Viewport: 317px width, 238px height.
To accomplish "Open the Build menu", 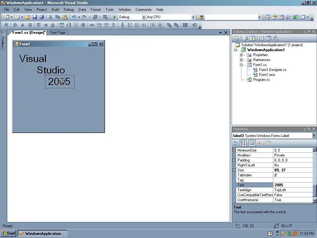I will pyautogui.click(x=55, y=10).
